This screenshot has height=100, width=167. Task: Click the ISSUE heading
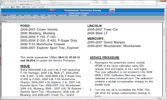click(25, 66)
